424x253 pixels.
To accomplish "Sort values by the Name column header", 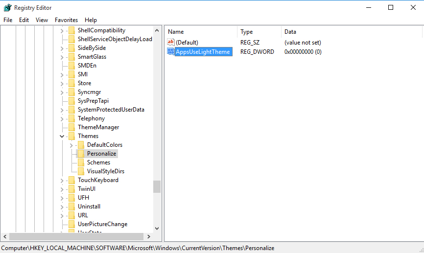I will click(201, 32).
